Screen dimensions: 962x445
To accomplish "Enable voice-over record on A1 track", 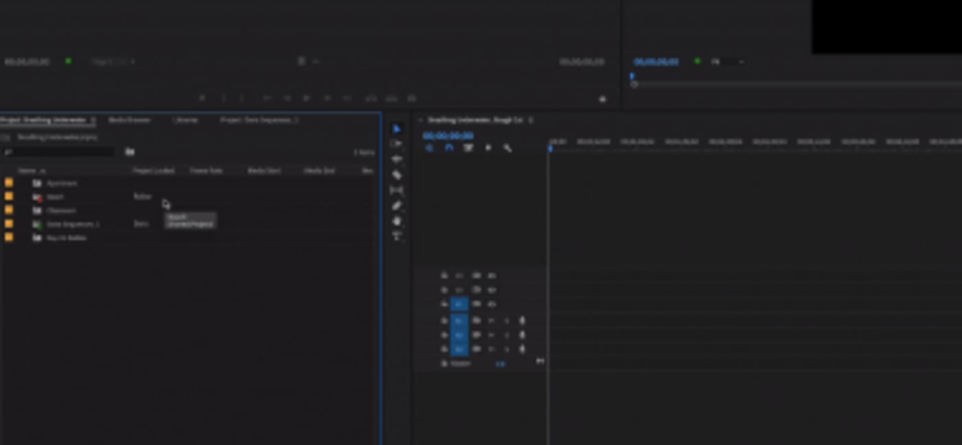I will [x=522, y=320].
